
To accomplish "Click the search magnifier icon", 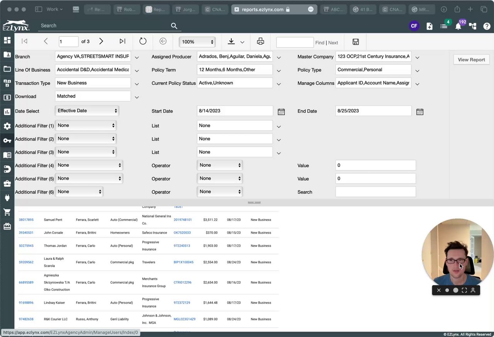I will pyautogui.click(x=174, y=26).
